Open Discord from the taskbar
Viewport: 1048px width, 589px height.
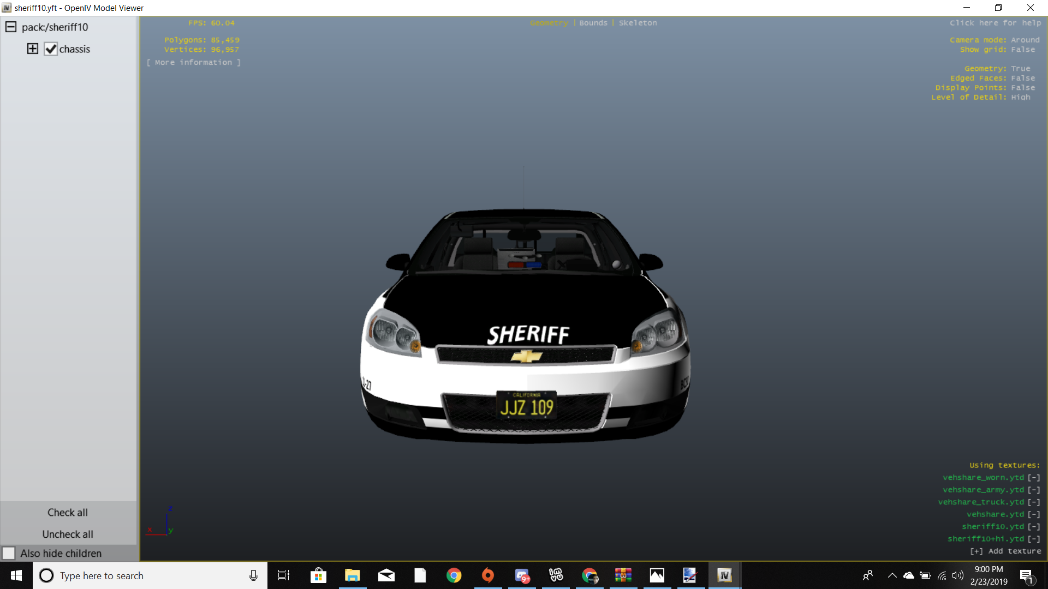point(522,575)
